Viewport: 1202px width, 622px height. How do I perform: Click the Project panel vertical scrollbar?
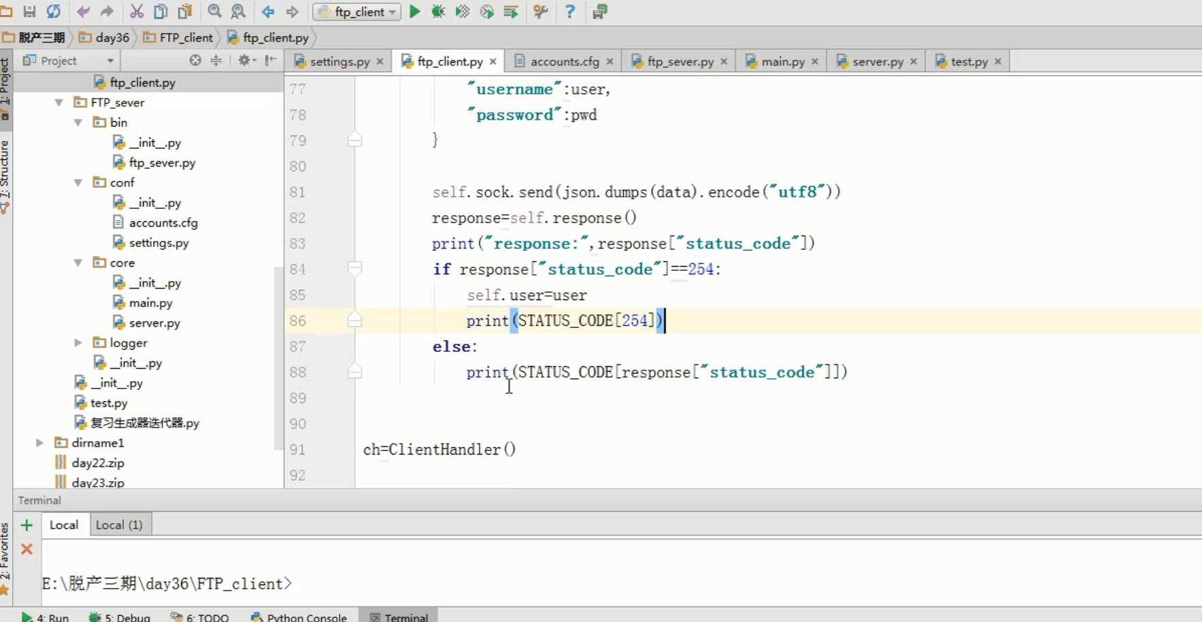(x=278, y=357)
